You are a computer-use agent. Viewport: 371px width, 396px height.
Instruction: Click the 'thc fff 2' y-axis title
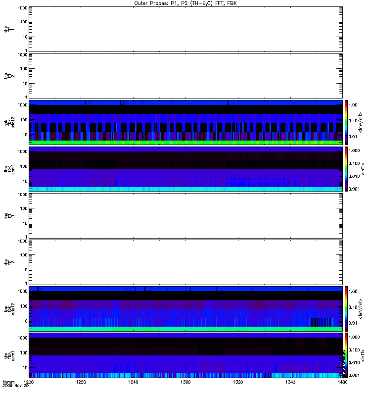coord(9,262)
